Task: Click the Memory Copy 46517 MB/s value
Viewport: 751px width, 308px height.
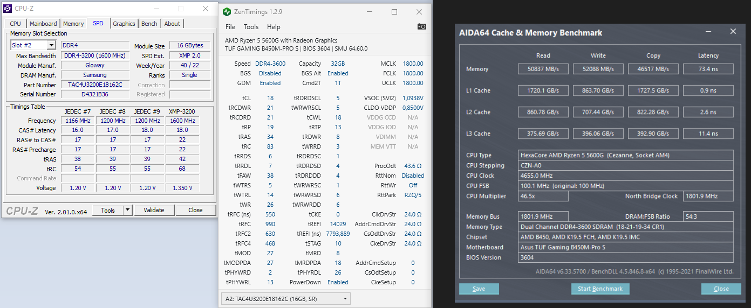Action: (x=653, y=69)
